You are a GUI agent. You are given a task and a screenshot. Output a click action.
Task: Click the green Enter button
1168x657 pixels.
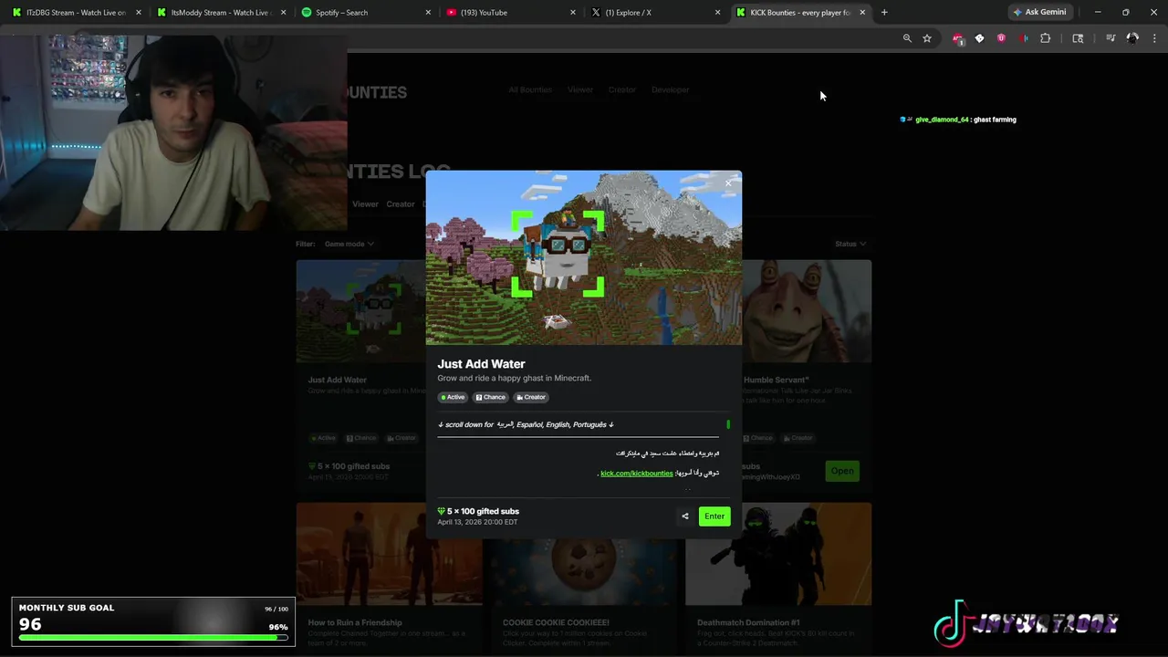[714, 516]
